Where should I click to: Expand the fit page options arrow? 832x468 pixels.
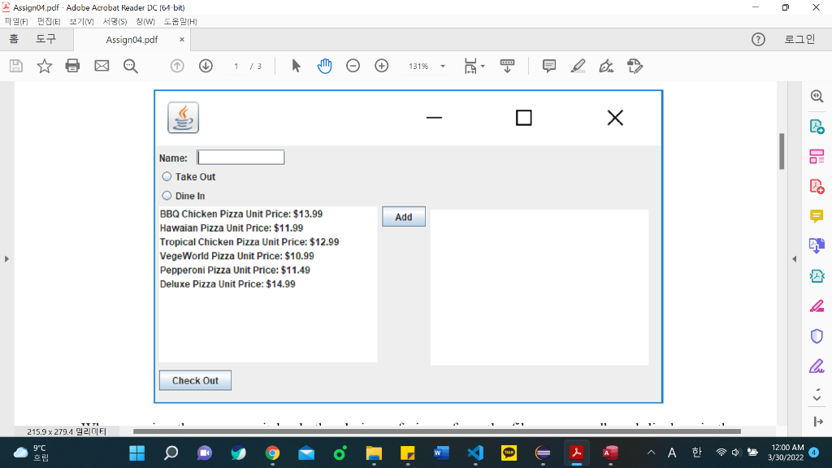pyautogui.click(x=483, y=67)
